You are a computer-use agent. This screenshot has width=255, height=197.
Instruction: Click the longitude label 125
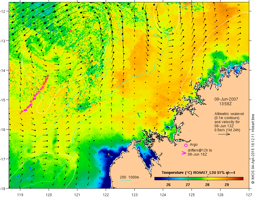(x=192, y=195)
